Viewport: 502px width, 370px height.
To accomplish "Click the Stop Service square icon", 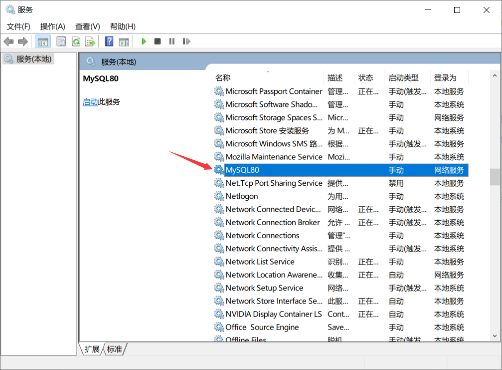I will pyautogui.click(x=158, y=41).
